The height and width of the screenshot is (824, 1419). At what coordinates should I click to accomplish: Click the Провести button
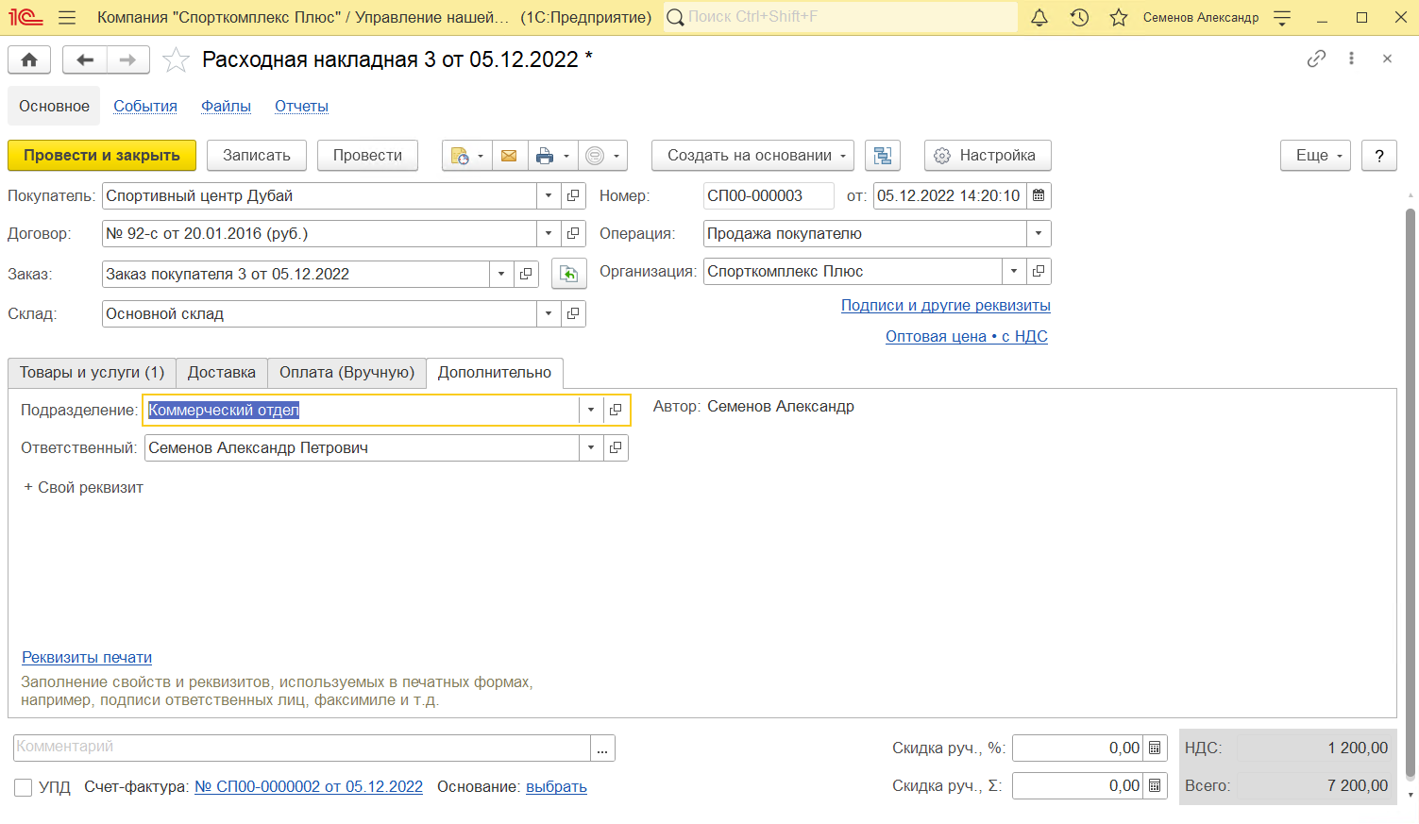(367, 156)
